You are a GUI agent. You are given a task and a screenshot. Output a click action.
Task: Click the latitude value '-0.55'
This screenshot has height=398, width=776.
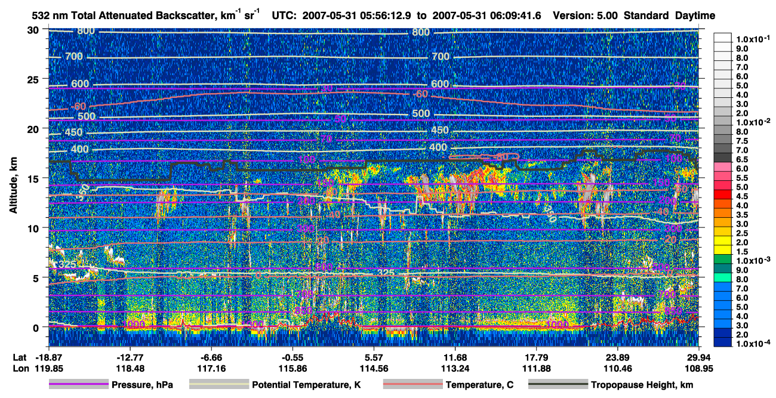click(292, 357)
